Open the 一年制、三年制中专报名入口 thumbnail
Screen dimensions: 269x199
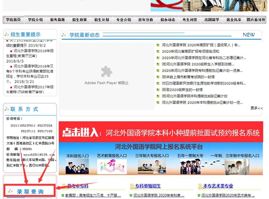click(237, 167)
